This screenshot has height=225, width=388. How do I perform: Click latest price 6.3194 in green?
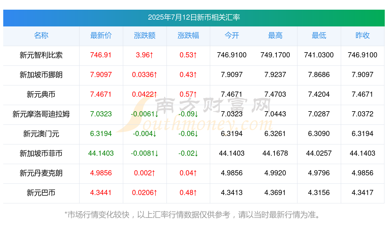(x=101, y=134)
